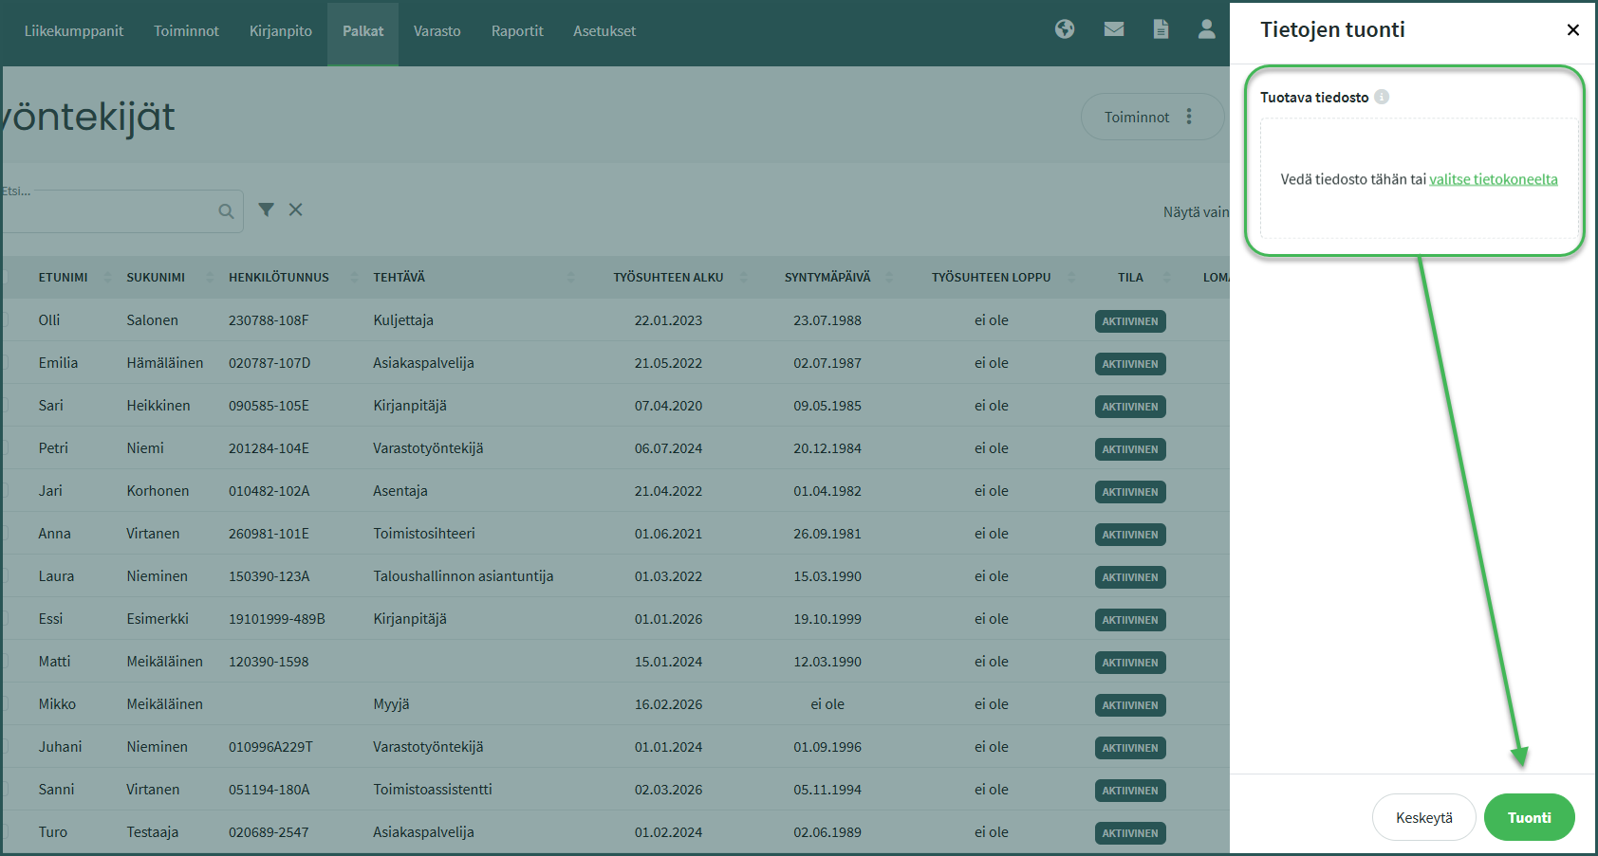Click the magnifier icon in search box

coord(226,211)
